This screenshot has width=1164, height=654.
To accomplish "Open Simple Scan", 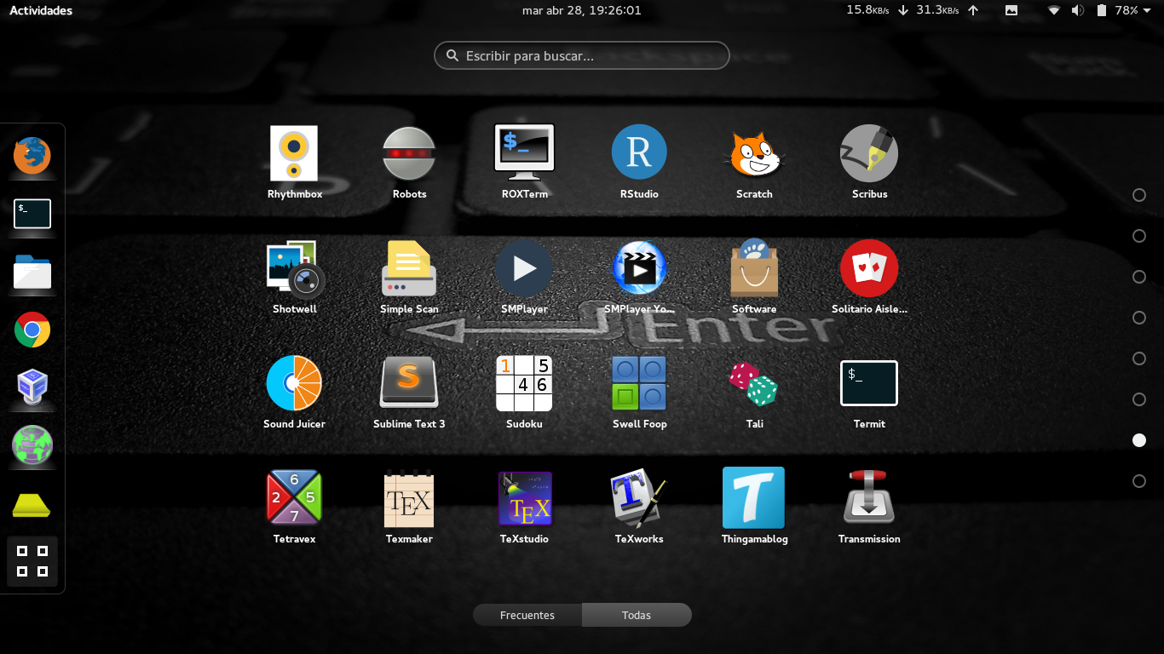I will click(x=409, y=268).
